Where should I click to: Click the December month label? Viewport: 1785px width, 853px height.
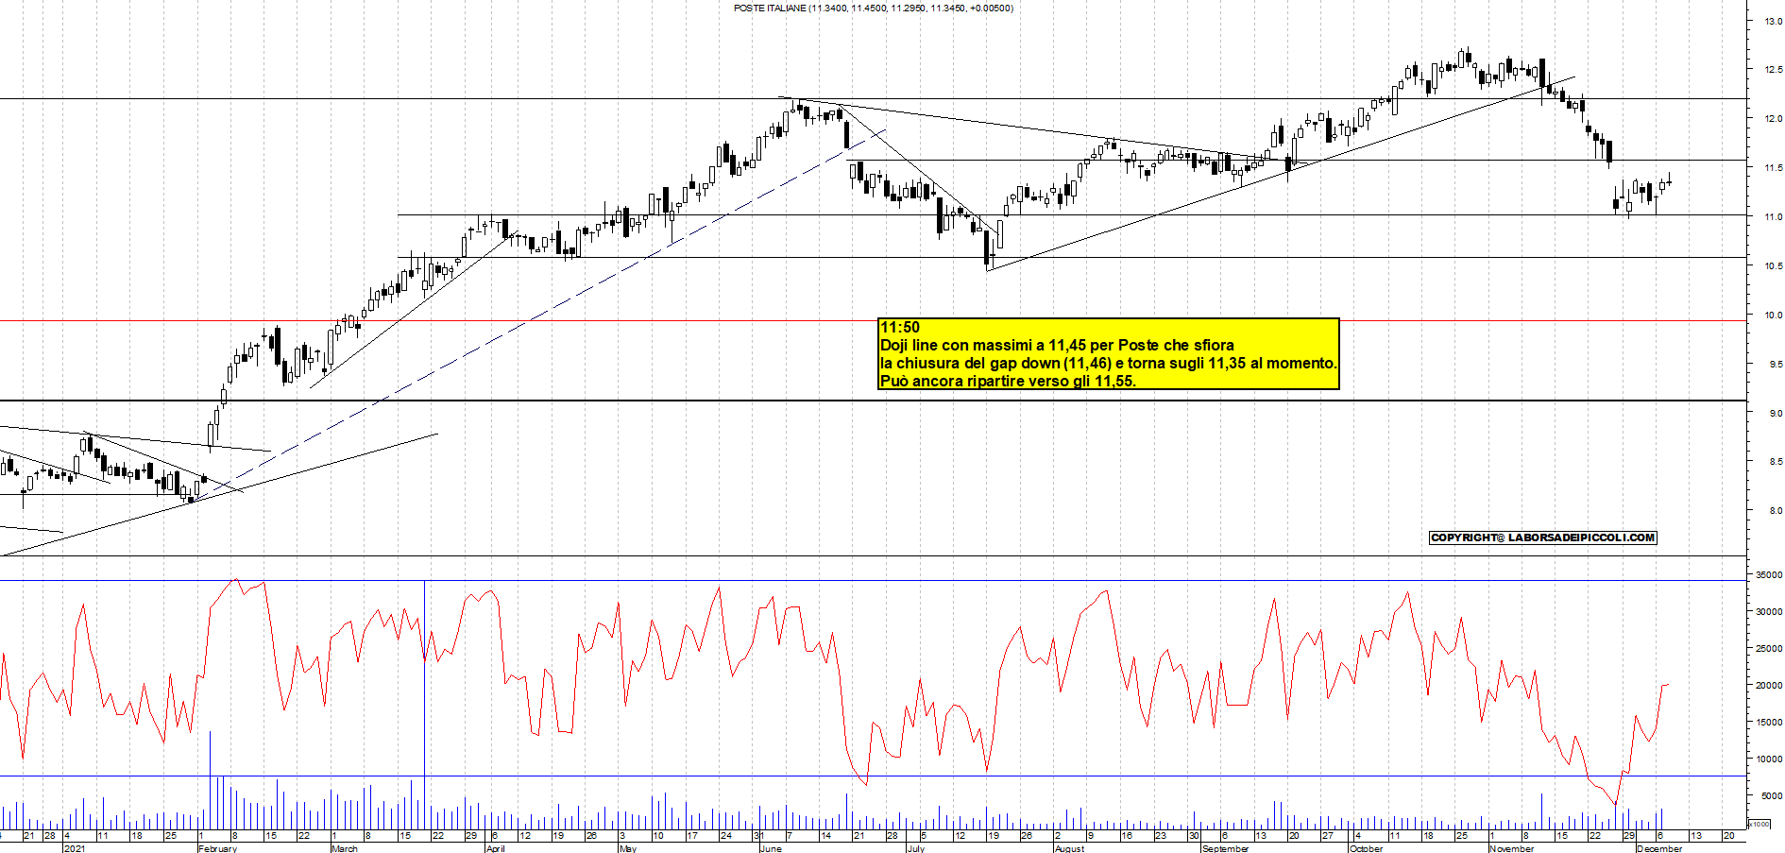1659,848
